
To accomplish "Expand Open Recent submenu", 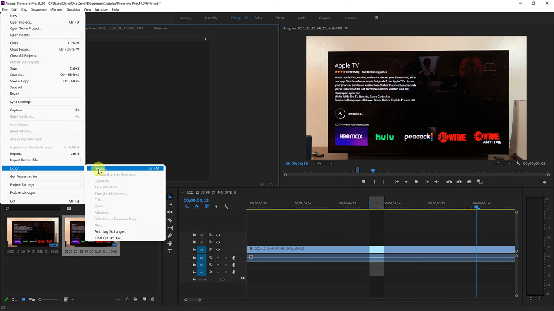I will (x=42, y=35).
